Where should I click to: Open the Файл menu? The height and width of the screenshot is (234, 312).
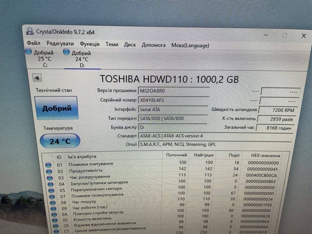click(34, 43)
